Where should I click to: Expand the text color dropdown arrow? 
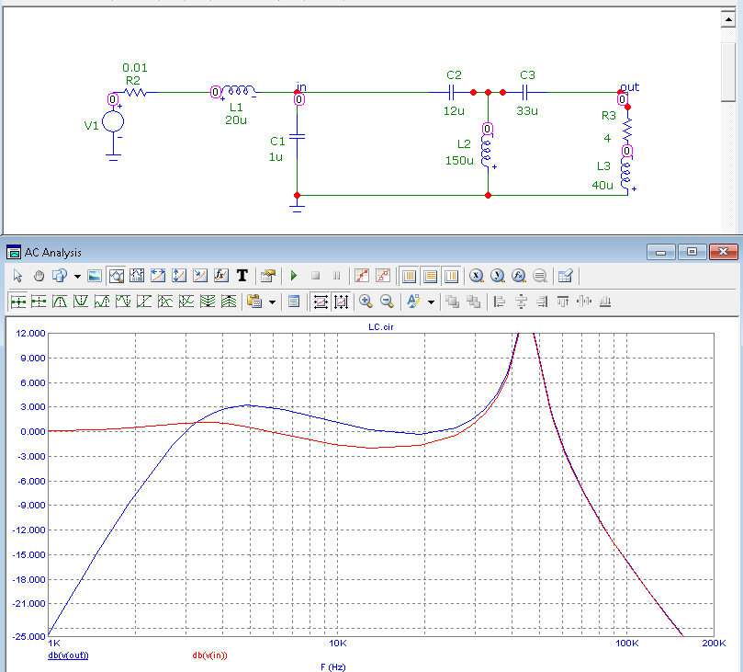[432, 302]
